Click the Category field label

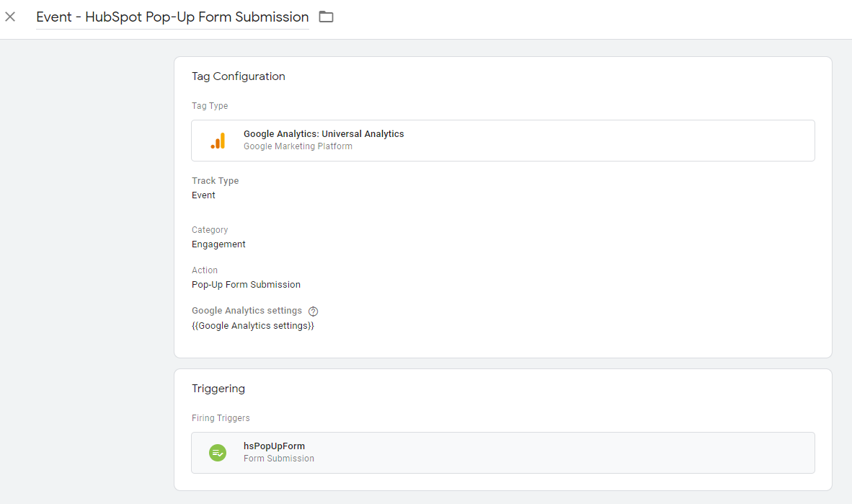click(x=210, y=230)
